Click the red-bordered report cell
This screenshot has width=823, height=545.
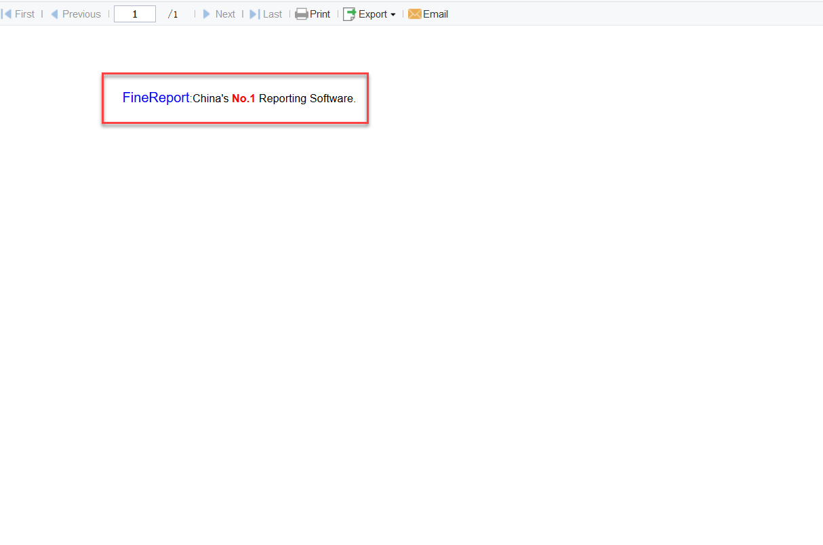point(235,98)
